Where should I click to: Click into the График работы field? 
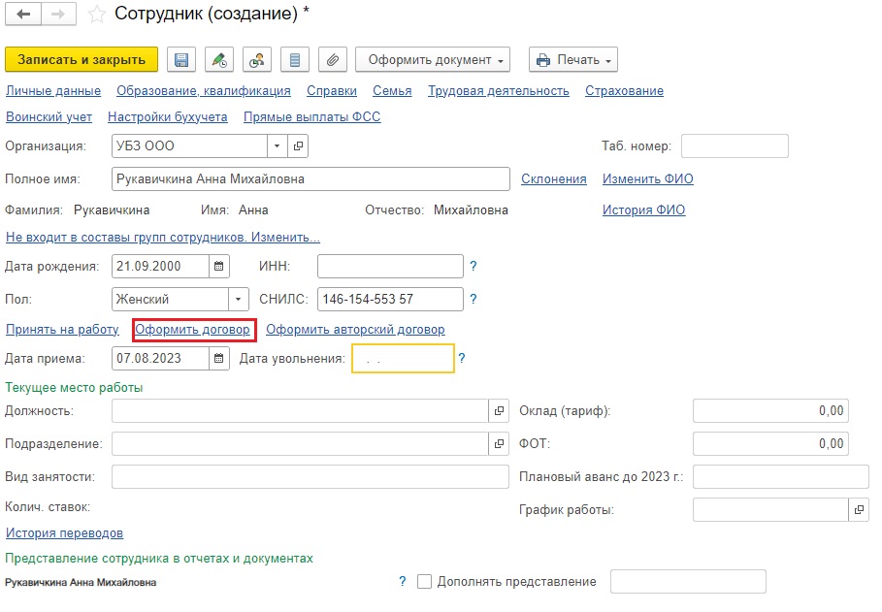tap(770, 509)
